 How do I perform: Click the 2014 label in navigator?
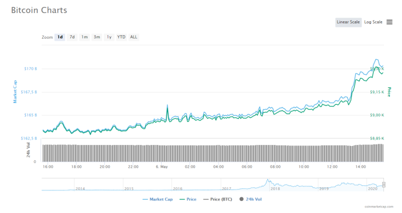click(80, 188)
